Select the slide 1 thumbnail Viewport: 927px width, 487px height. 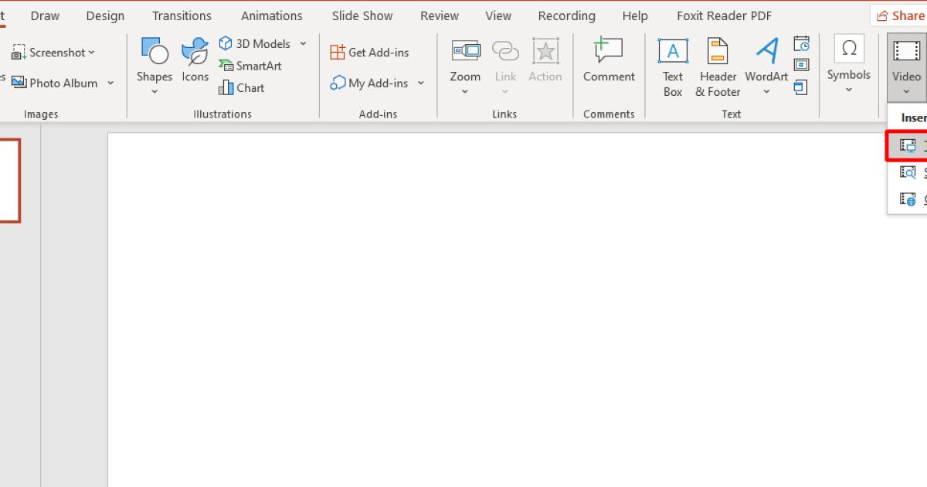pyautogui.click(x=9, y=181)
